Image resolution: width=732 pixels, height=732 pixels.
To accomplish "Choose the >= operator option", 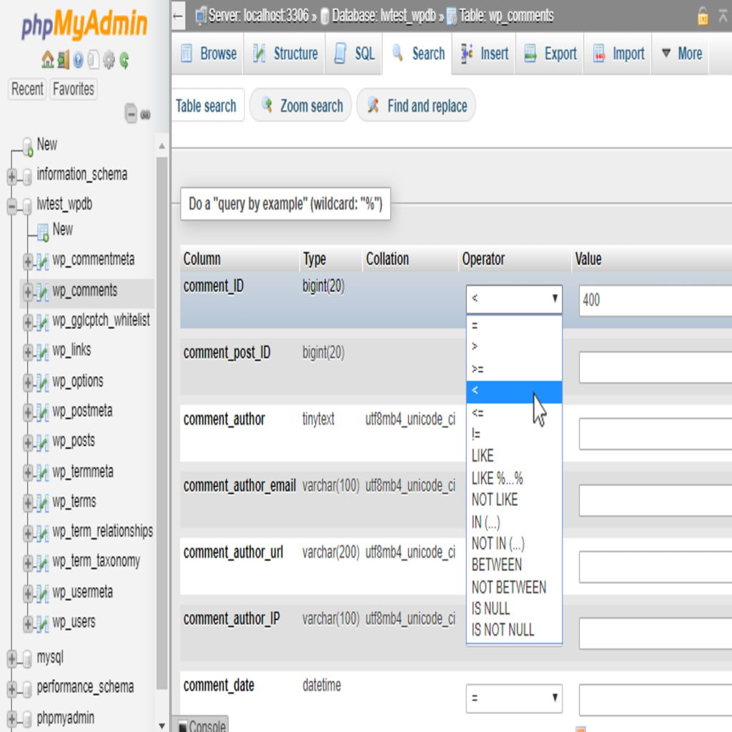I will point(514,370).
